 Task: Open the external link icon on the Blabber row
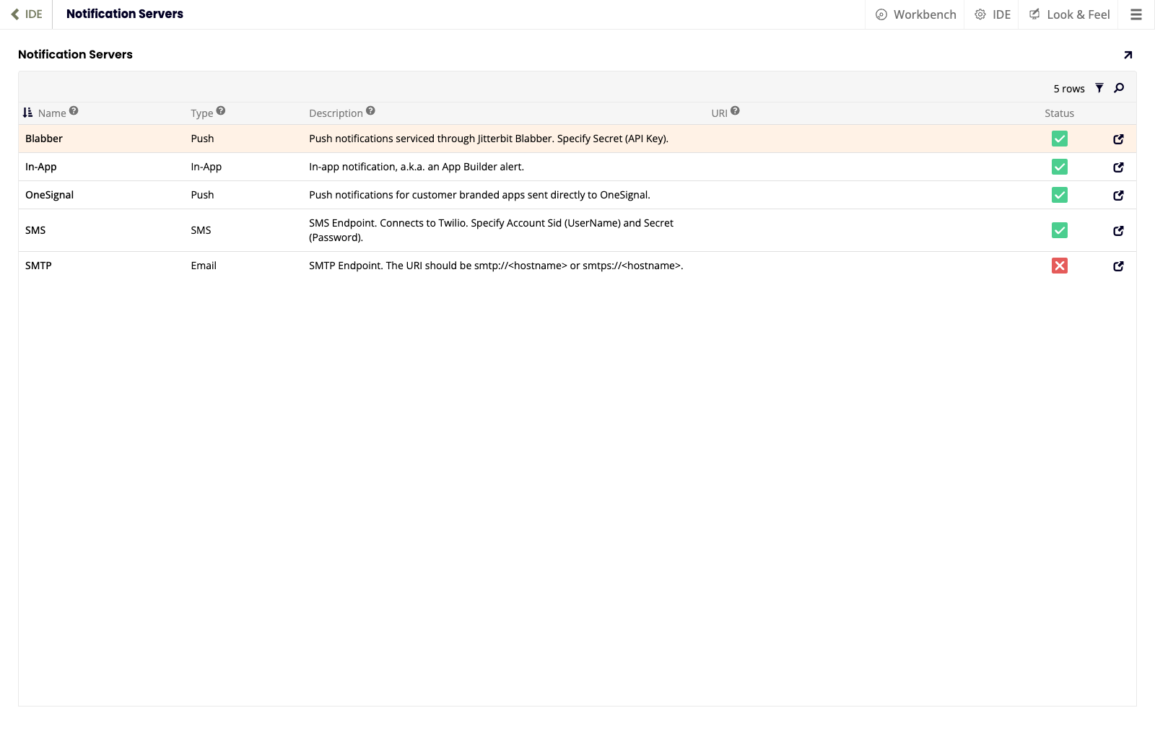click(1118, 139)
